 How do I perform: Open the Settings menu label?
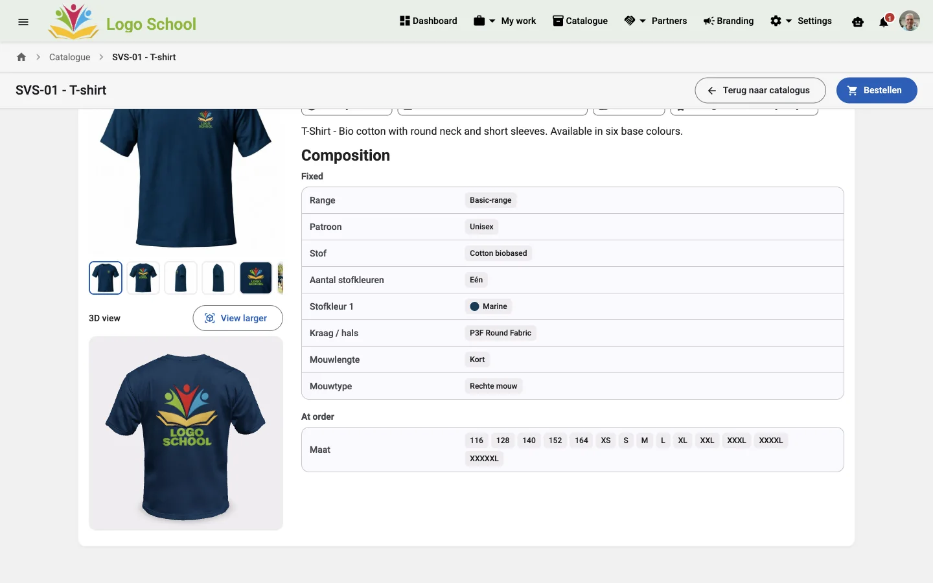[814, 21]
